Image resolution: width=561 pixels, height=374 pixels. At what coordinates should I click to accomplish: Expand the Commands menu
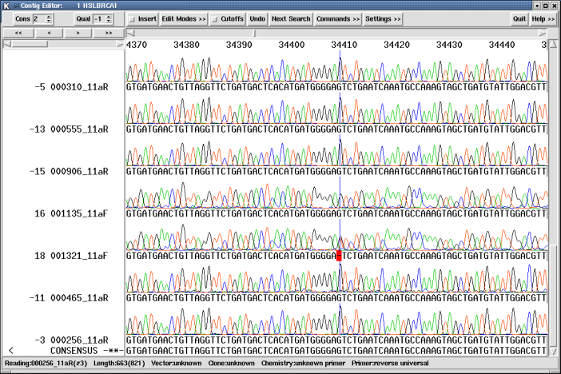[337, 18]
